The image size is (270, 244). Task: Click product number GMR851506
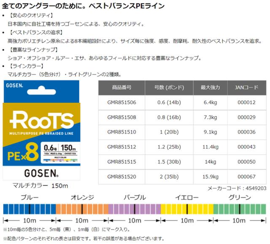121,102
